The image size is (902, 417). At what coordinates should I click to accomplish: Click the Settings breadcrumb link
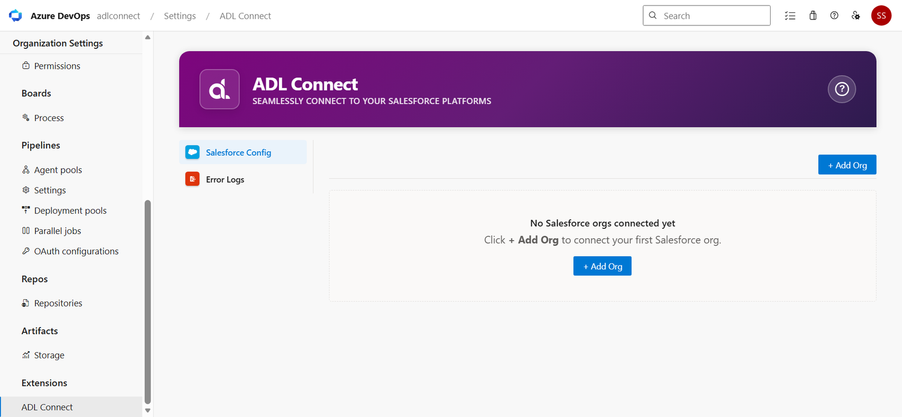(180, 16)
